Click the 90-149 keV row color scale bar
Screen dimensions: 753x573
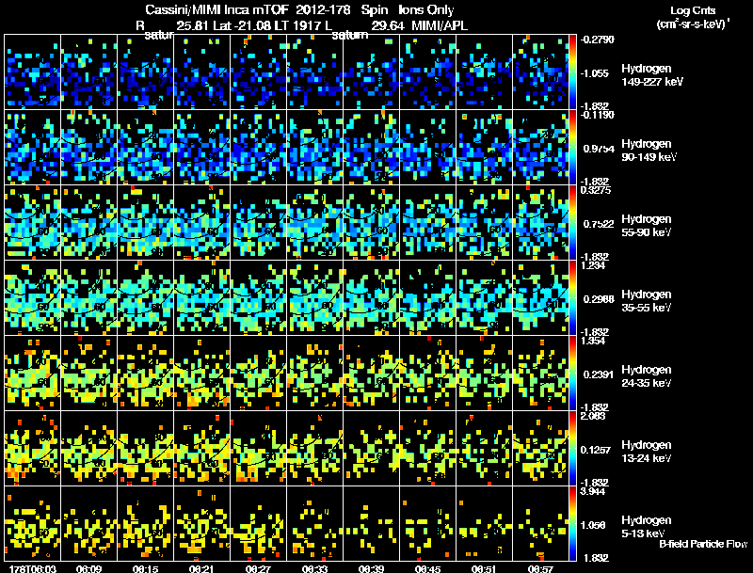coord(572,148)
